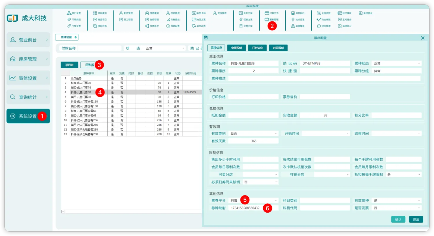Open 阶梯提成 toolbar item
The height and width of the screenshot is (236, 434).
pyautogui.click(x=173, y=20)
